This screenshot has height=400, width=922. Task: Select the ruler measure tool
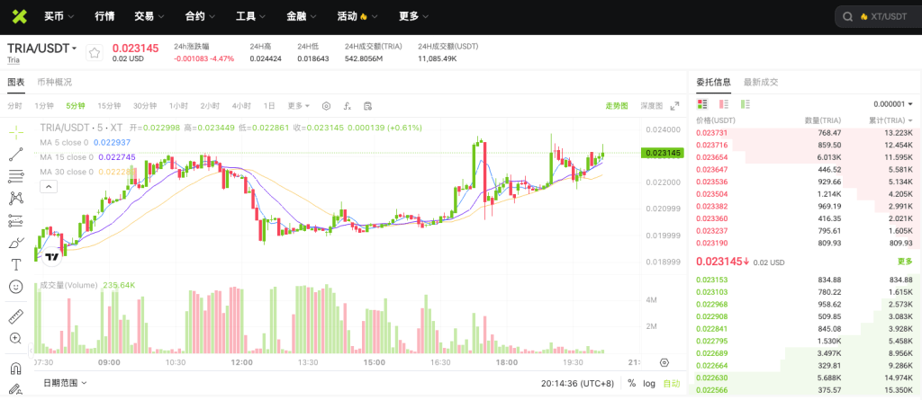tap(16, 316)
